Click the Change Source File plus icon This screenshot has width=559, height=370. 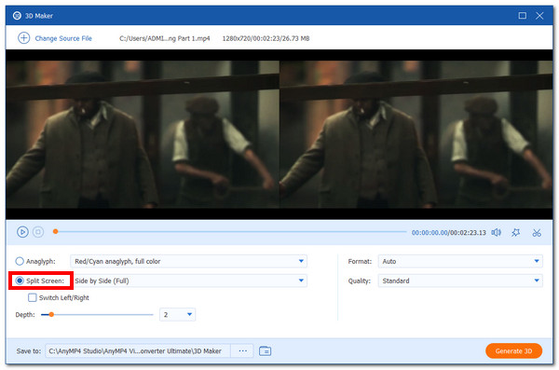point(24,38)
